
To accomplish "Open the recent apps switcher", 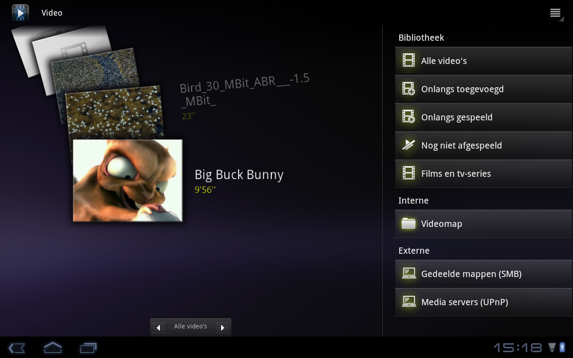I will click(x=88, y=347).
